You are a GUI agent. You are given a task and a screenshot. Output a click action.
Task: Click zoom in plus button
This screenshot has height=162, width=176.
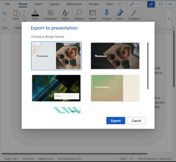tap(131, 159)
